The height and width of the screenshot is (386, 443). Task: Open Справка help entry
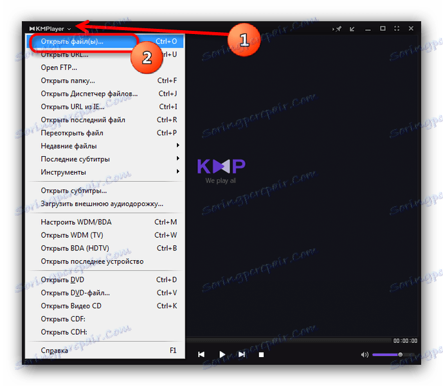[x=105, y=351]
